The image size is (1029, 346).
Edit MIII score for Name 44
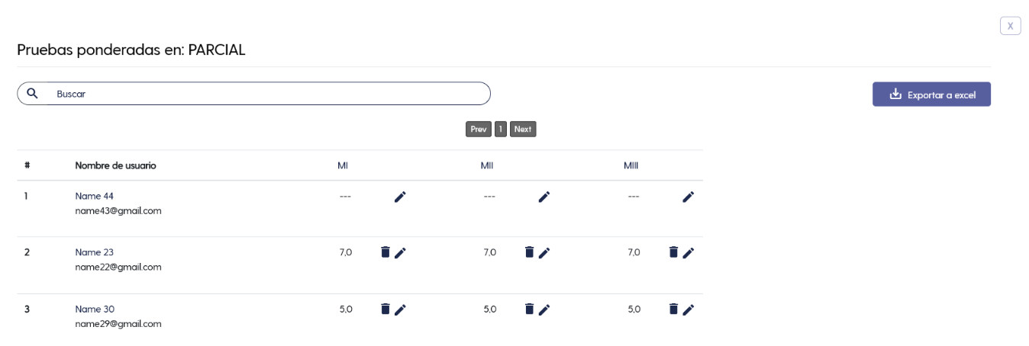tap(689, 197)
